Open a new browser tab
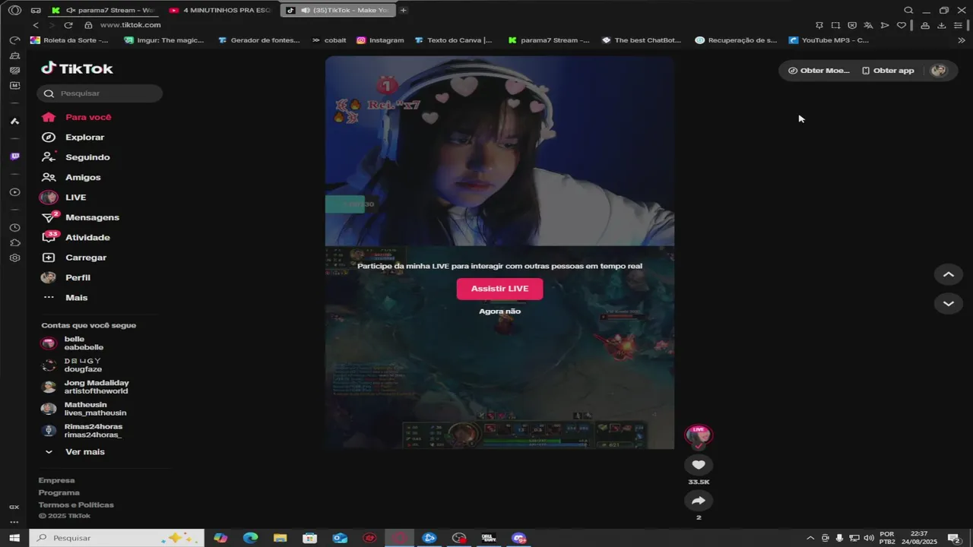 tap(403, 11)
